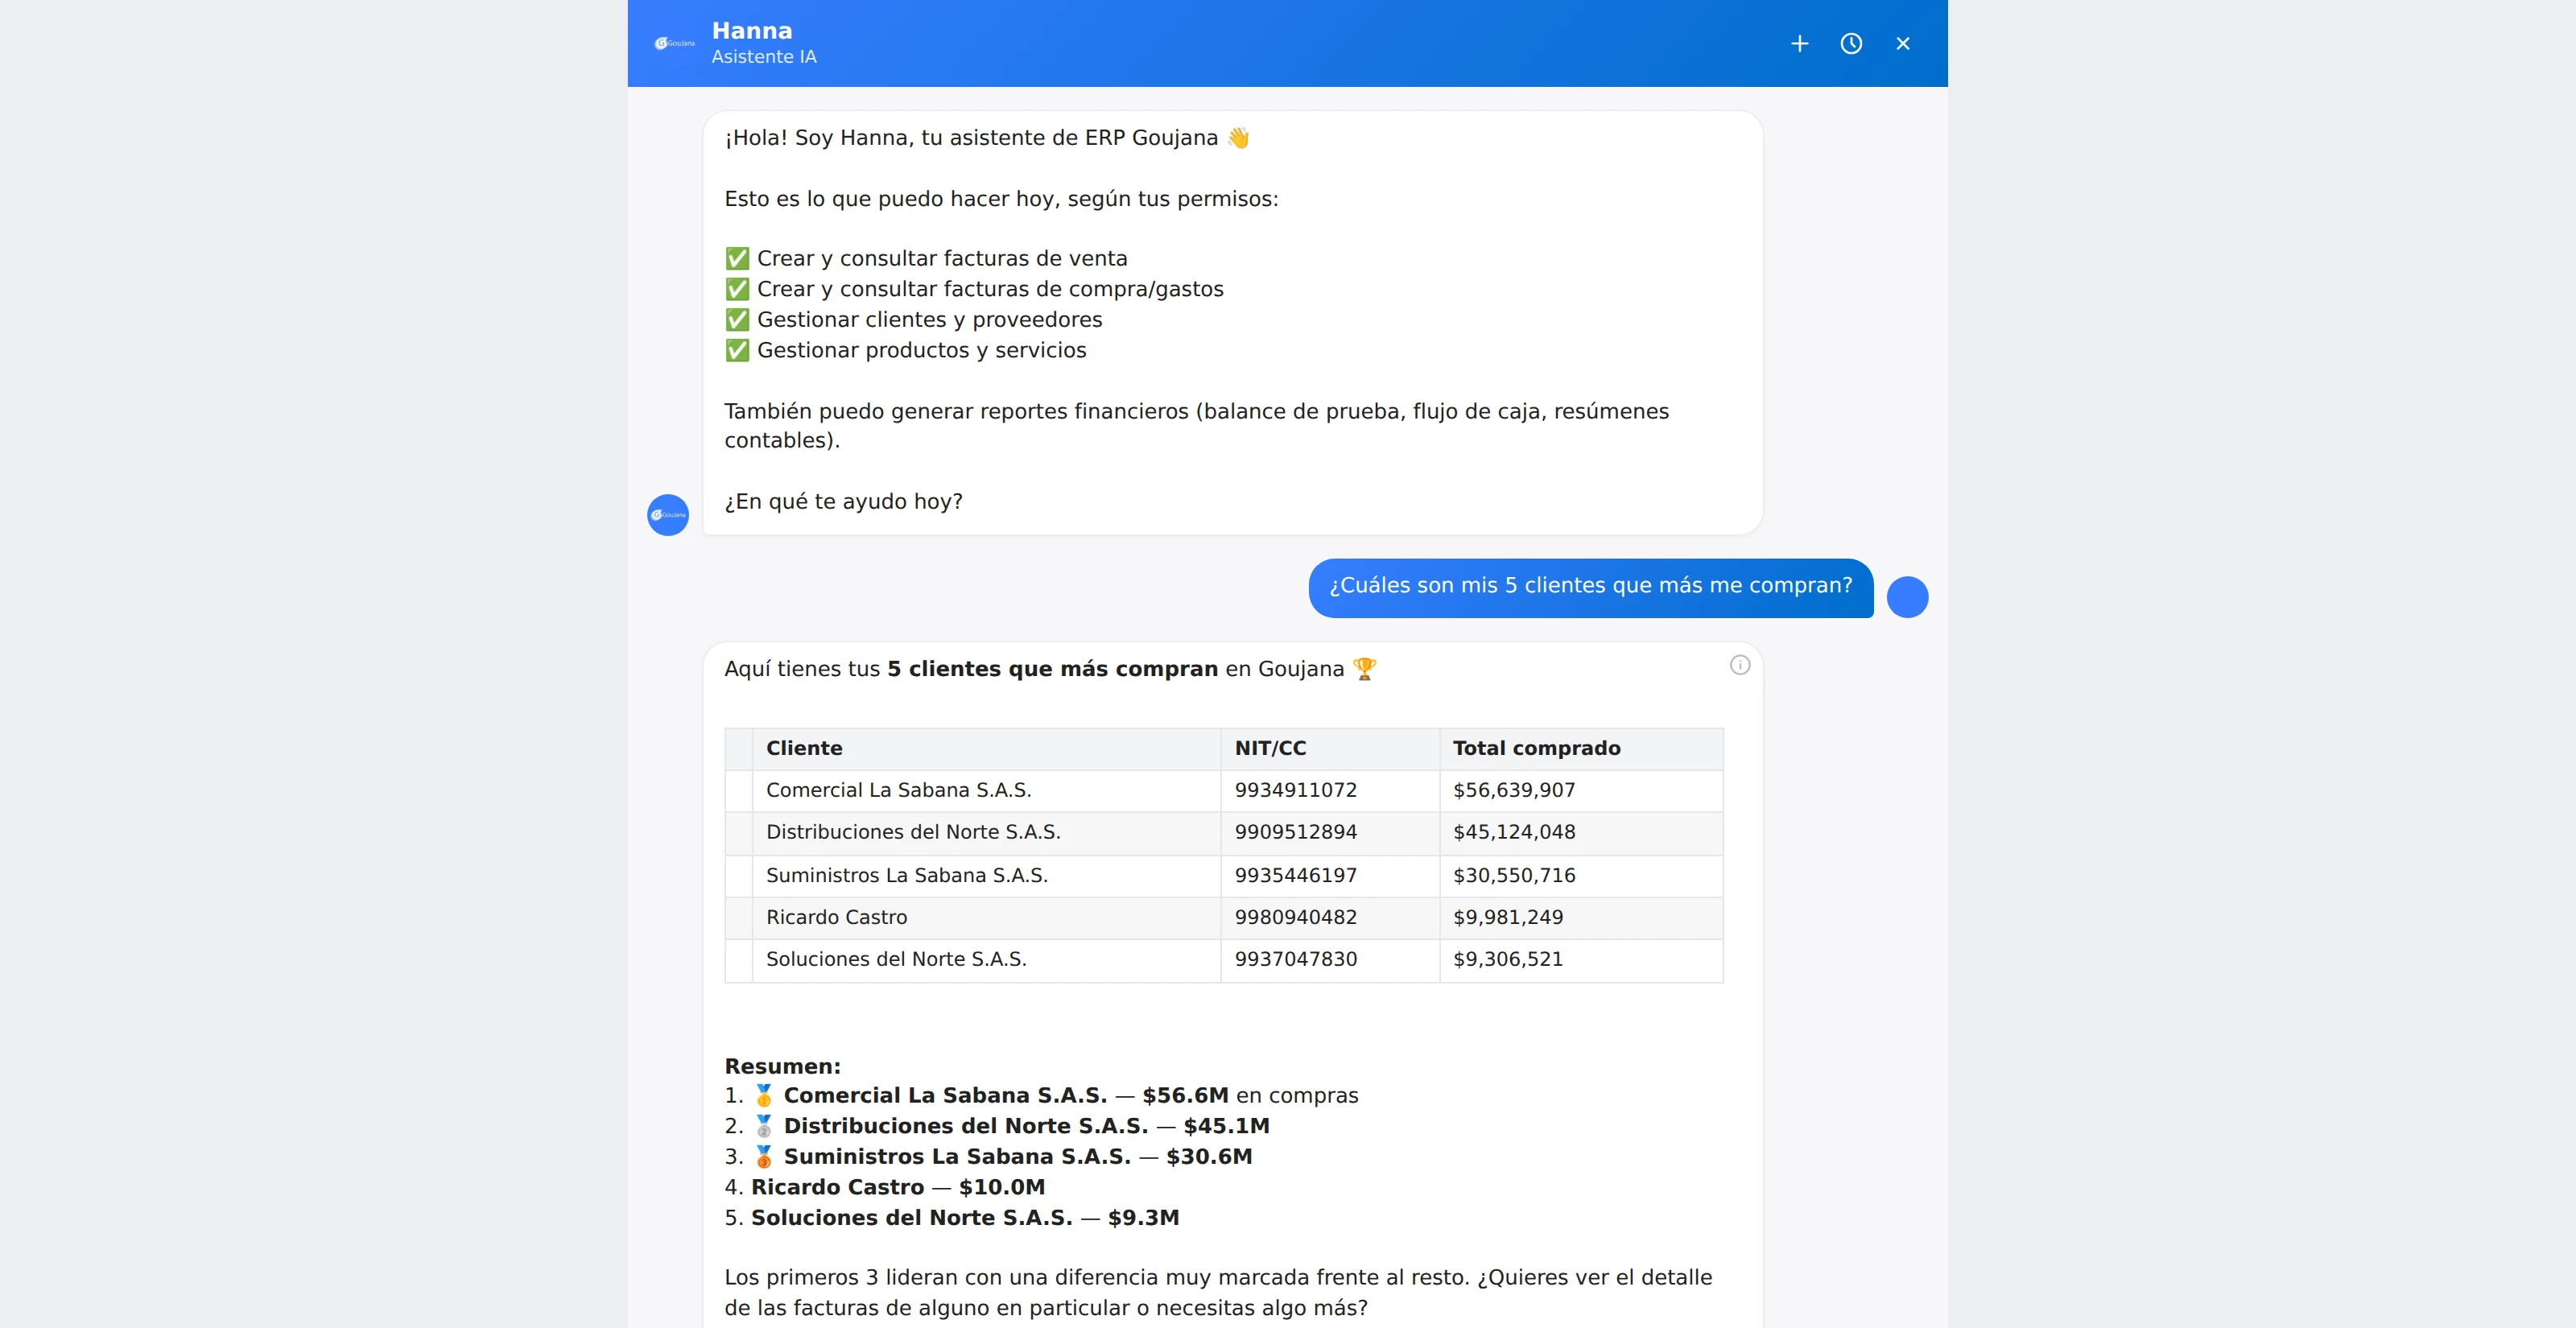The height and width of the screenshot is (1328, 2576).
Task: Click the Resumen heading
Action: click(x=783, y=1066)
